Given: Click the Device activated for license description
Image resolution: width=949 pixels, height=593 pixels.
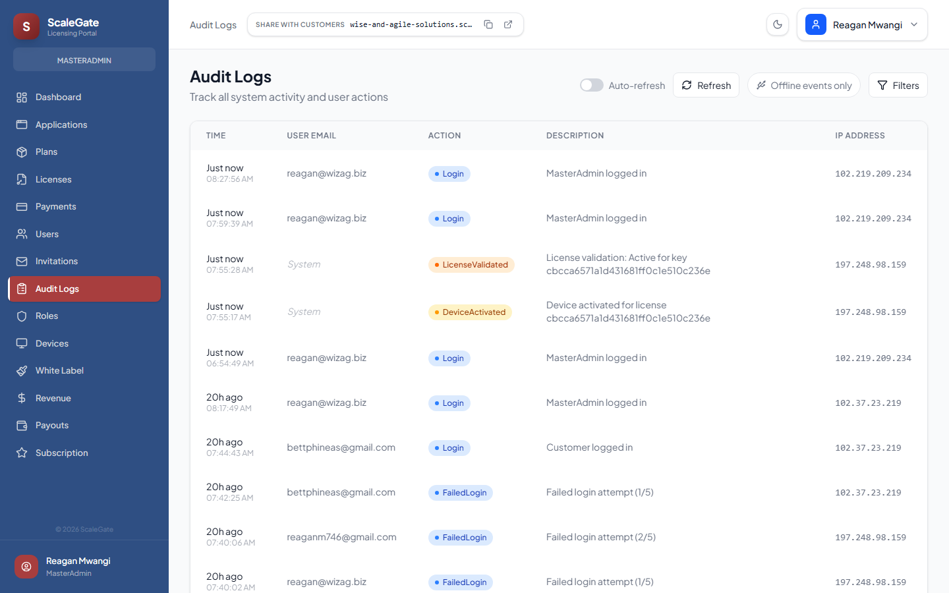Looking at the screenshot, I should (x=628, y=312).
